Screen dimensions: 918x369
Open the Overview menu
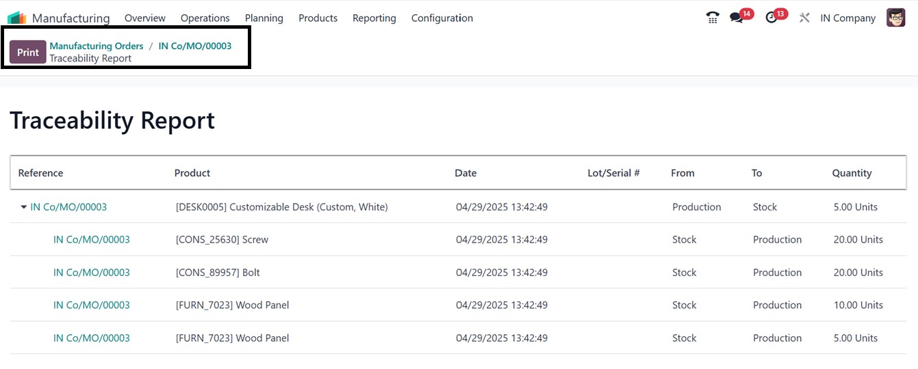tap(144, 18)
